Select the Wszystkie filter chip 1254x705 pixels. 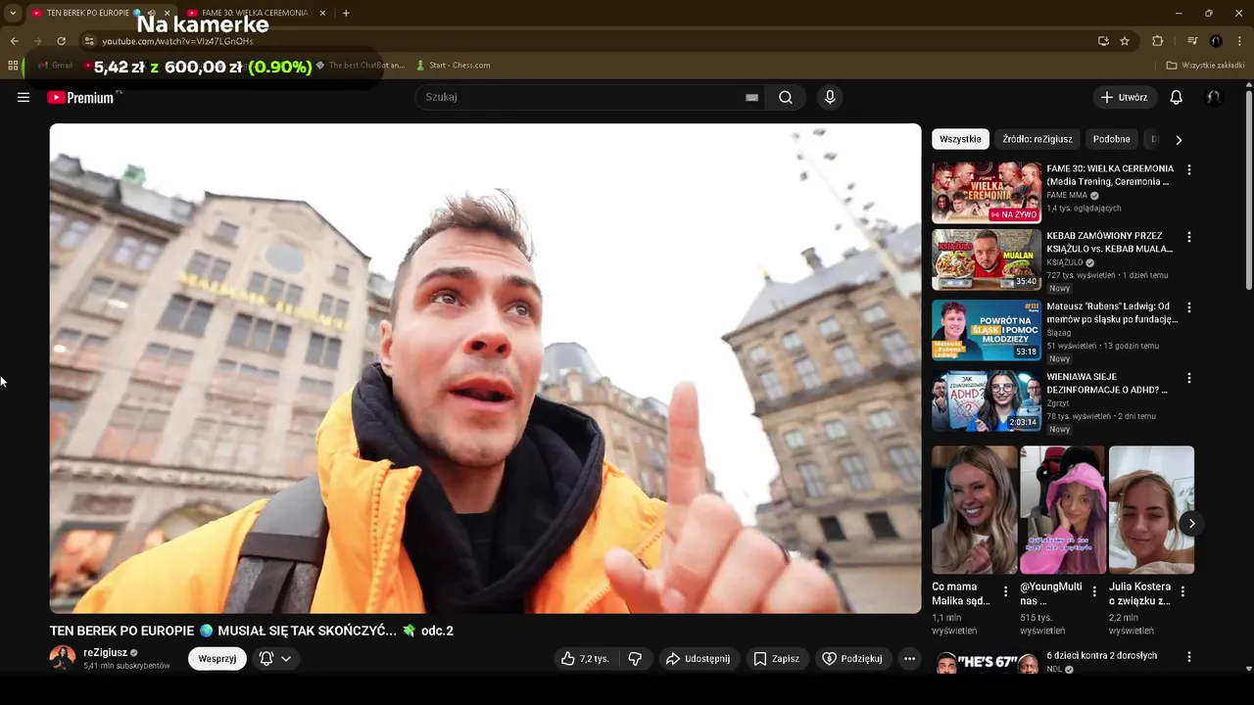960,139
